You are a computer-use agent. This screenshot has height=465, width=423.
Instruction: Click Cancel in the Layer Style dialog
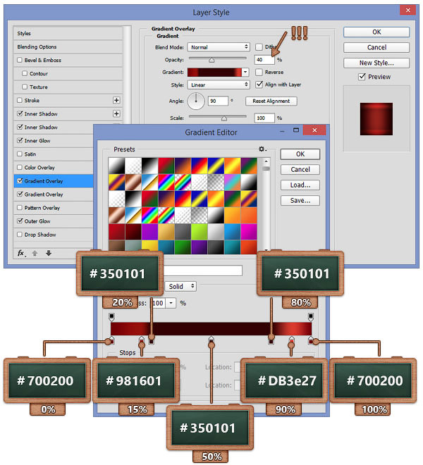click(x=376, y=47)
